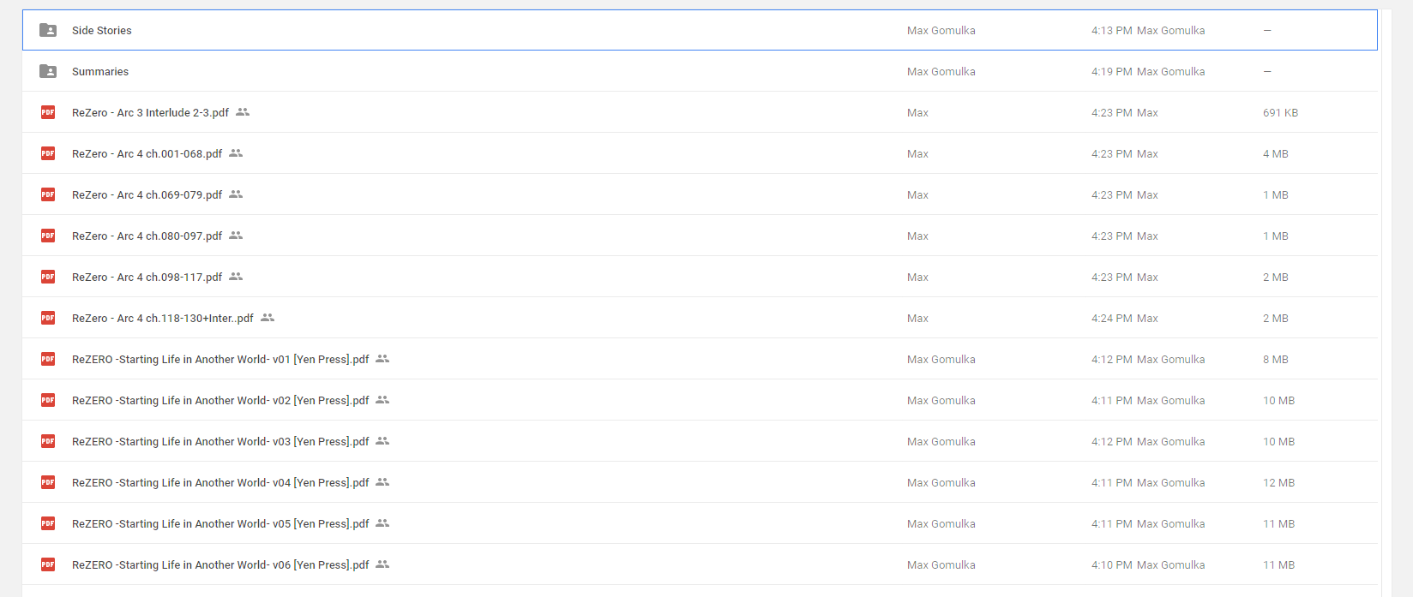The height and width of the screenshot is (597, 1413).
Task: Click owner 'Max Gomulka' in Summaries row
Action: [941, 71]
